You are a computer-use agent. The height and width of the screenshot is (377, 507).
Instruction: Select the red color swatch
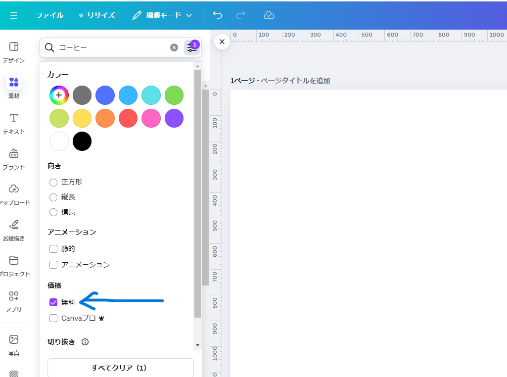point(128,118)
